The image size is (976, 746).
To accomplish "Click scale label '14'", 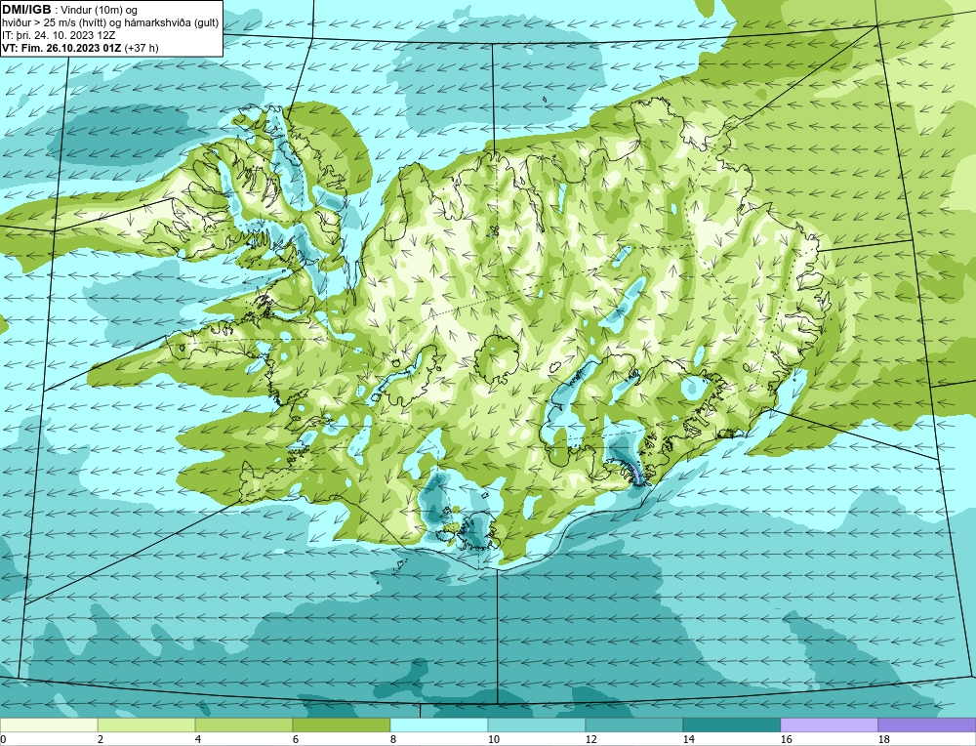I will tap(688, 739).
